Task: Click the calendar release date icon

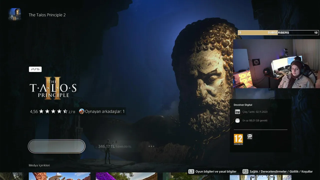Action: (x=237, y=112)
